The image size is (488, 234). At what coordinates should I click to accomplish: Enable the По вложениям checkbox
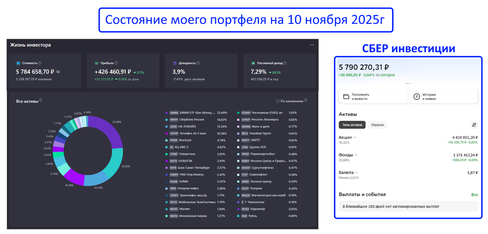point(278,101)
